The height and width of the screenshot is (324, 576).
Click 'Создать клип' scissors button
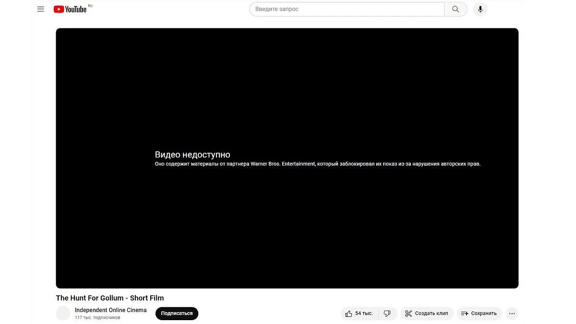pyautogui.click(x=427, y=313)
